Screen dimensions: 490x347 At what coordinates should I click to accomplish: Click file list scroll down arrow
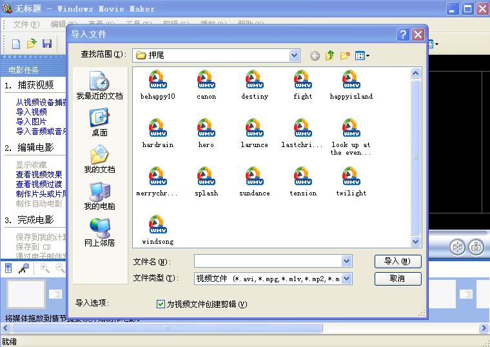[x=415, y=241]
